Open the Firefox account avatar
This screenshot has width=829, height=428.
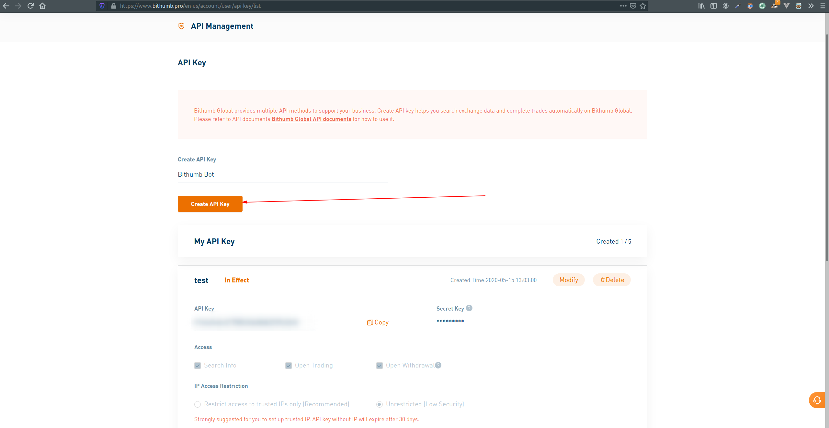point(726,6)
